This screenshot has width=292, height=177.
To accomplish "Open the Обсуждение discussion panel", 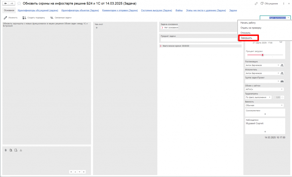I will click(269, 3).
